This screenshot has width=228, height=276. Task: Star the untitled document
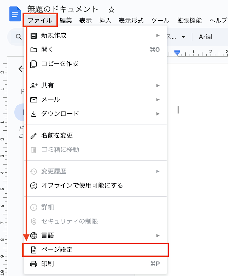coord(111,10)
